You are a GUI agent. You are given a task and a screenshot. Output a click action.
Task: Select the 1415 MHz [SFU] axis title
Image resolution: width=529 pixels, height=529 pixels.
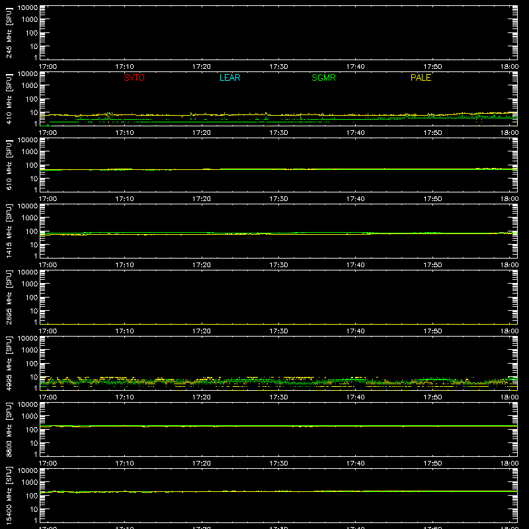point(9,231)
